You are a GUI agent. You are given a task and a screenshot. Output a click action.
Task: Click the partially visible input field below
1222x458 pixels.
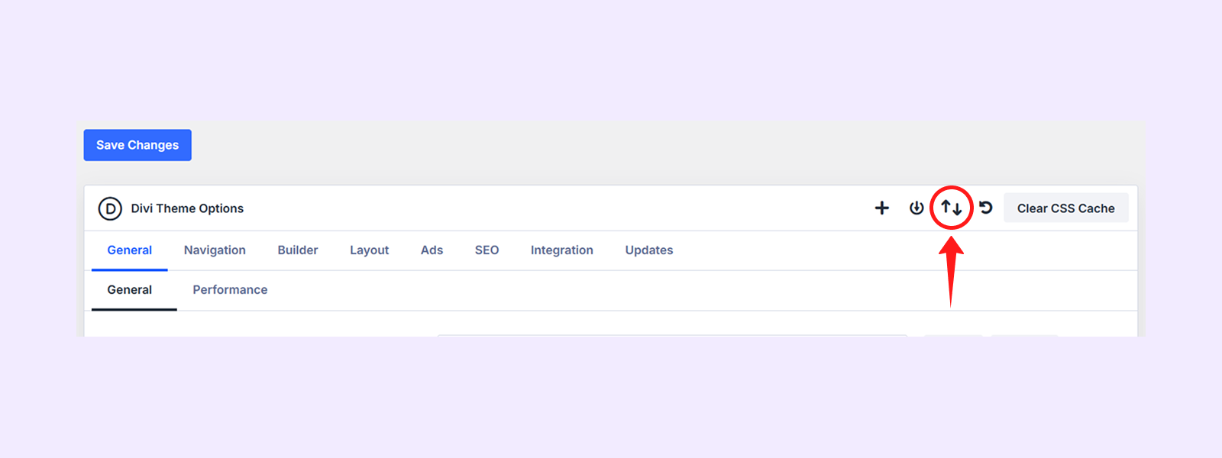pos(672,335)
